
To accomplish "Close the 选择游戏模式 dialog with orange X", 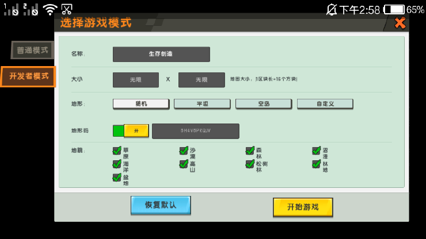I will [x=400, y=23].
